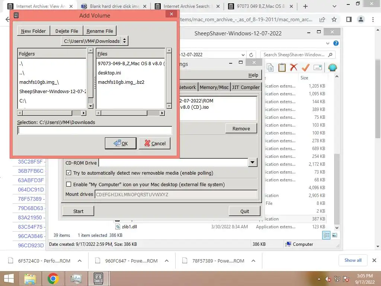Bookmark this page with star icon
This screenshot has width=381, height=286.
[334, 19]
